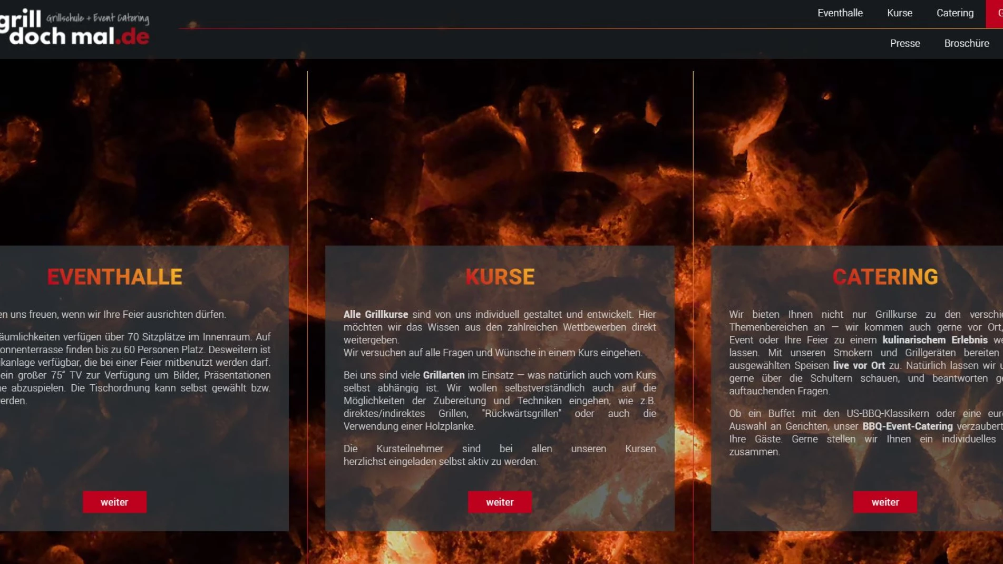Click the bold 'Alle Grillkurse' text

(375, 315)
